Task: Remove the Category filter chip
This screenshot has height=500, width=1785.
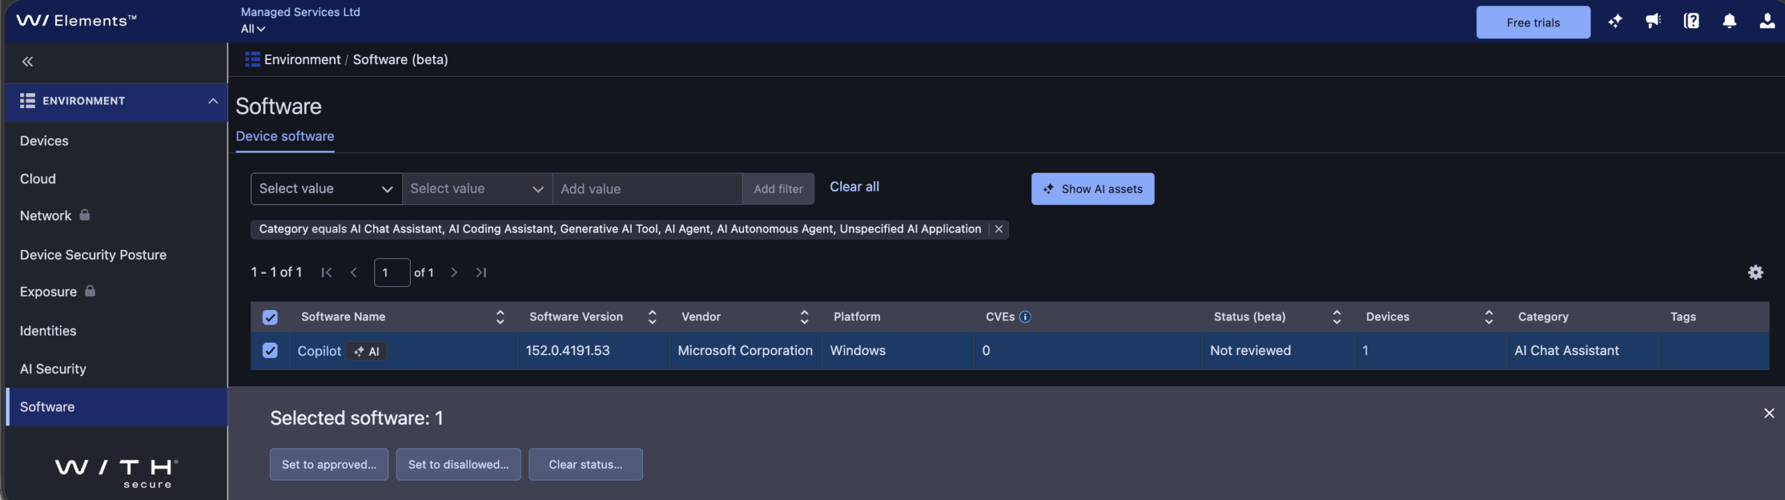Action: pyautogui.click(x=998, y=229)
